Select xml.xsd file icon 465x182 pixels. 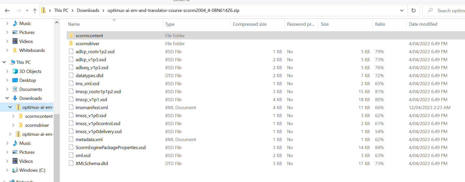71,155
